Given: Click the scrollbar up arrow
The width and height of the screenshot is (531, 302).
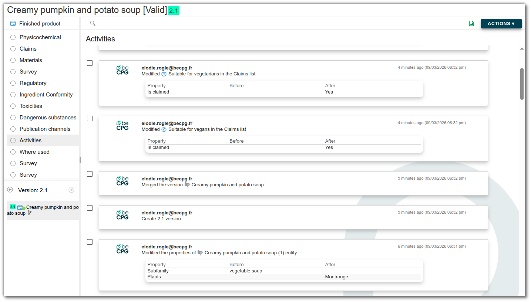Looking at the screenshot, I should pyautogui.click(x=522, y=49).
